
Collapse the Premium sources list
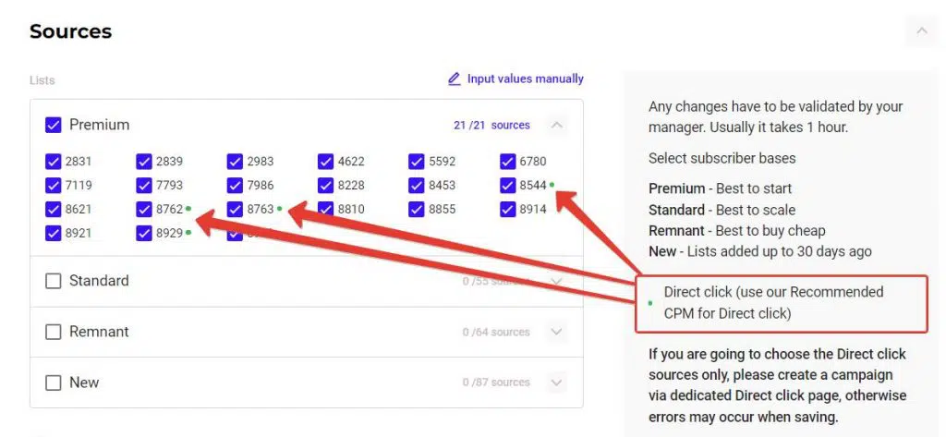coord(556,125)
